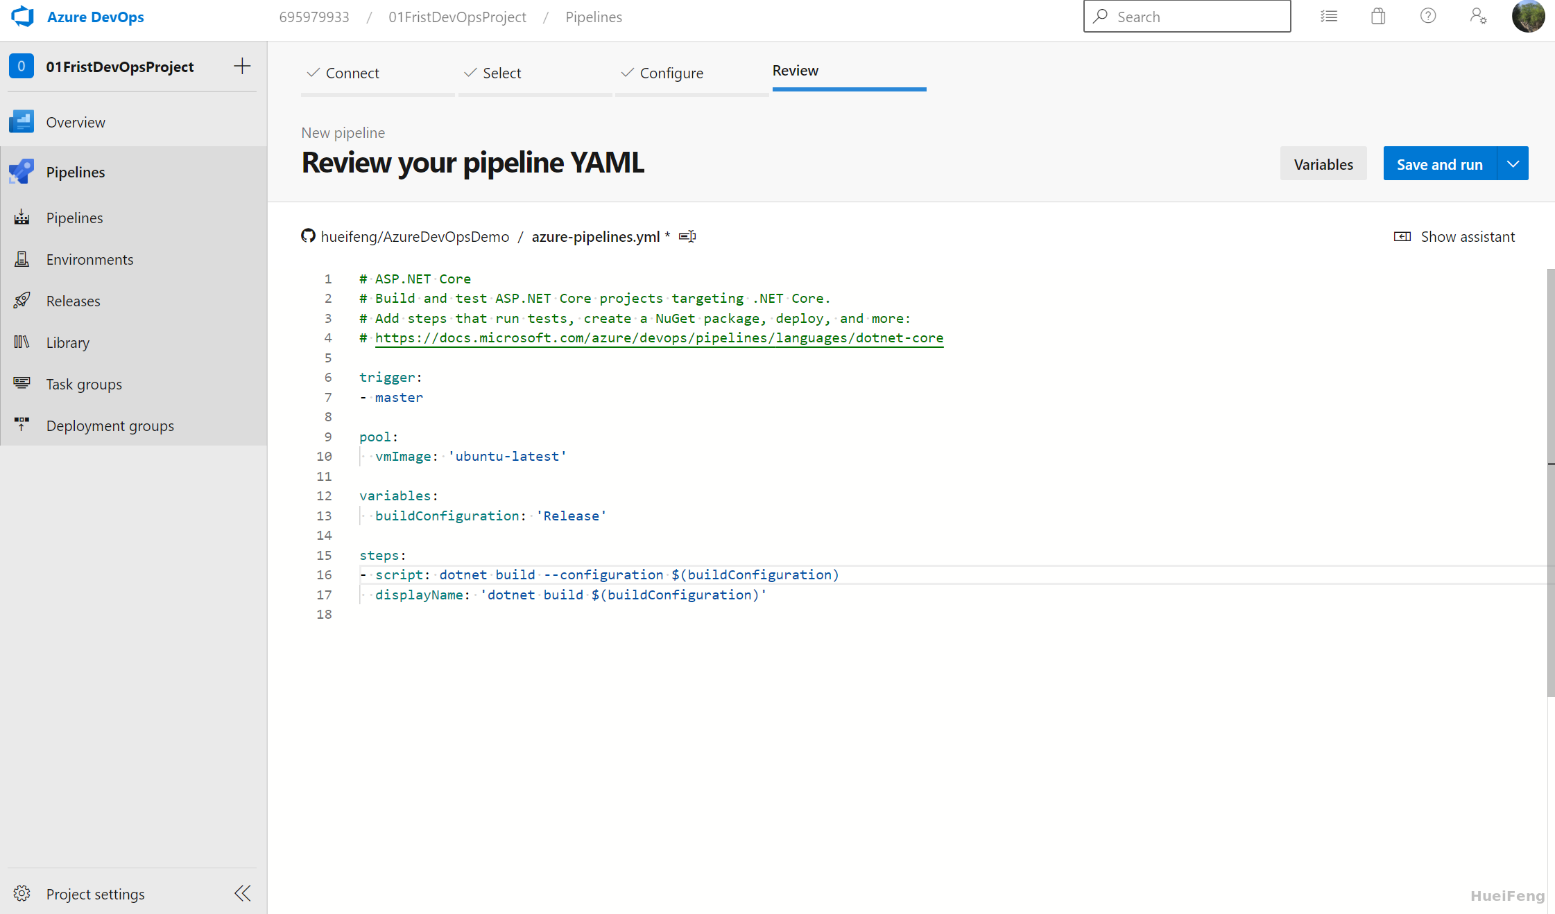Go to the Select step tab

tap(535, 73)
